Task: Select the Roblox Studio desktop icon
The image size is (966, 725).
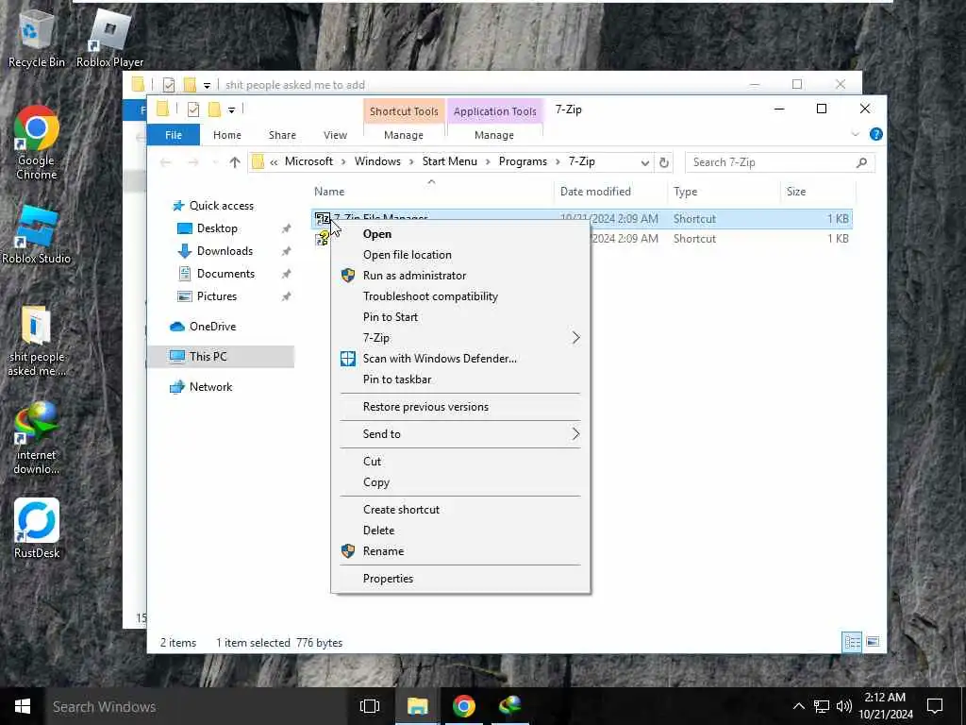Action: tap(37, 235)
